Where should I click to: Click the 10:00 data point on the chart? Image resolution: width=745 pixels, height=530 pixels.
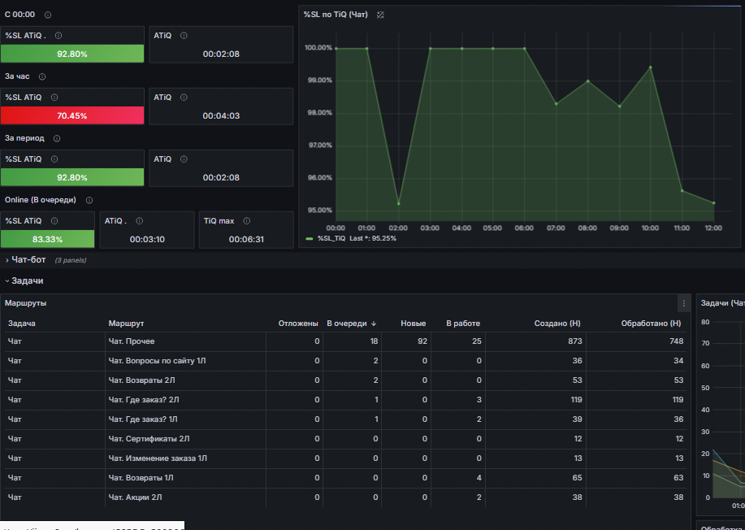click(651, 67)
